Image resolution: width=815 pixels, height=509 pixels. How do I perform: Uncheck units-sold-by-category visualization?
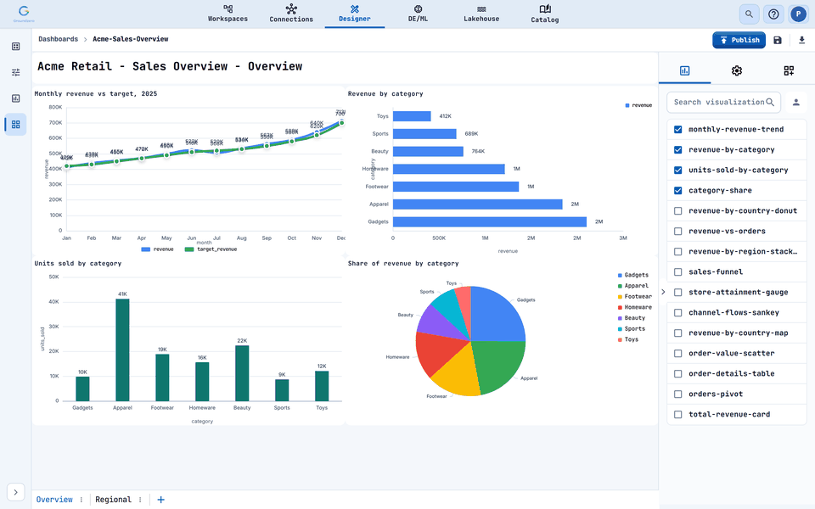tap(677, 170)
